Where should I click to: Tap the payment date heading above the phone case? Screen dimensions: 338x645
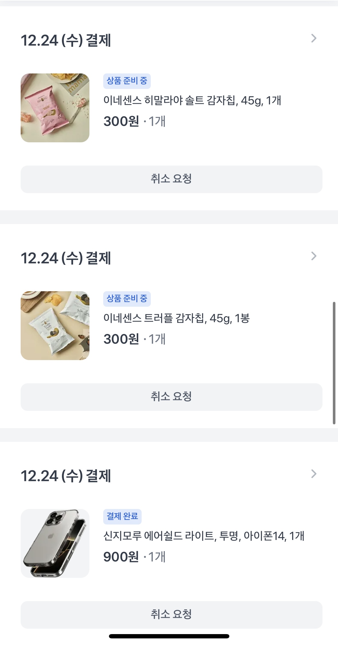(66, 476)
